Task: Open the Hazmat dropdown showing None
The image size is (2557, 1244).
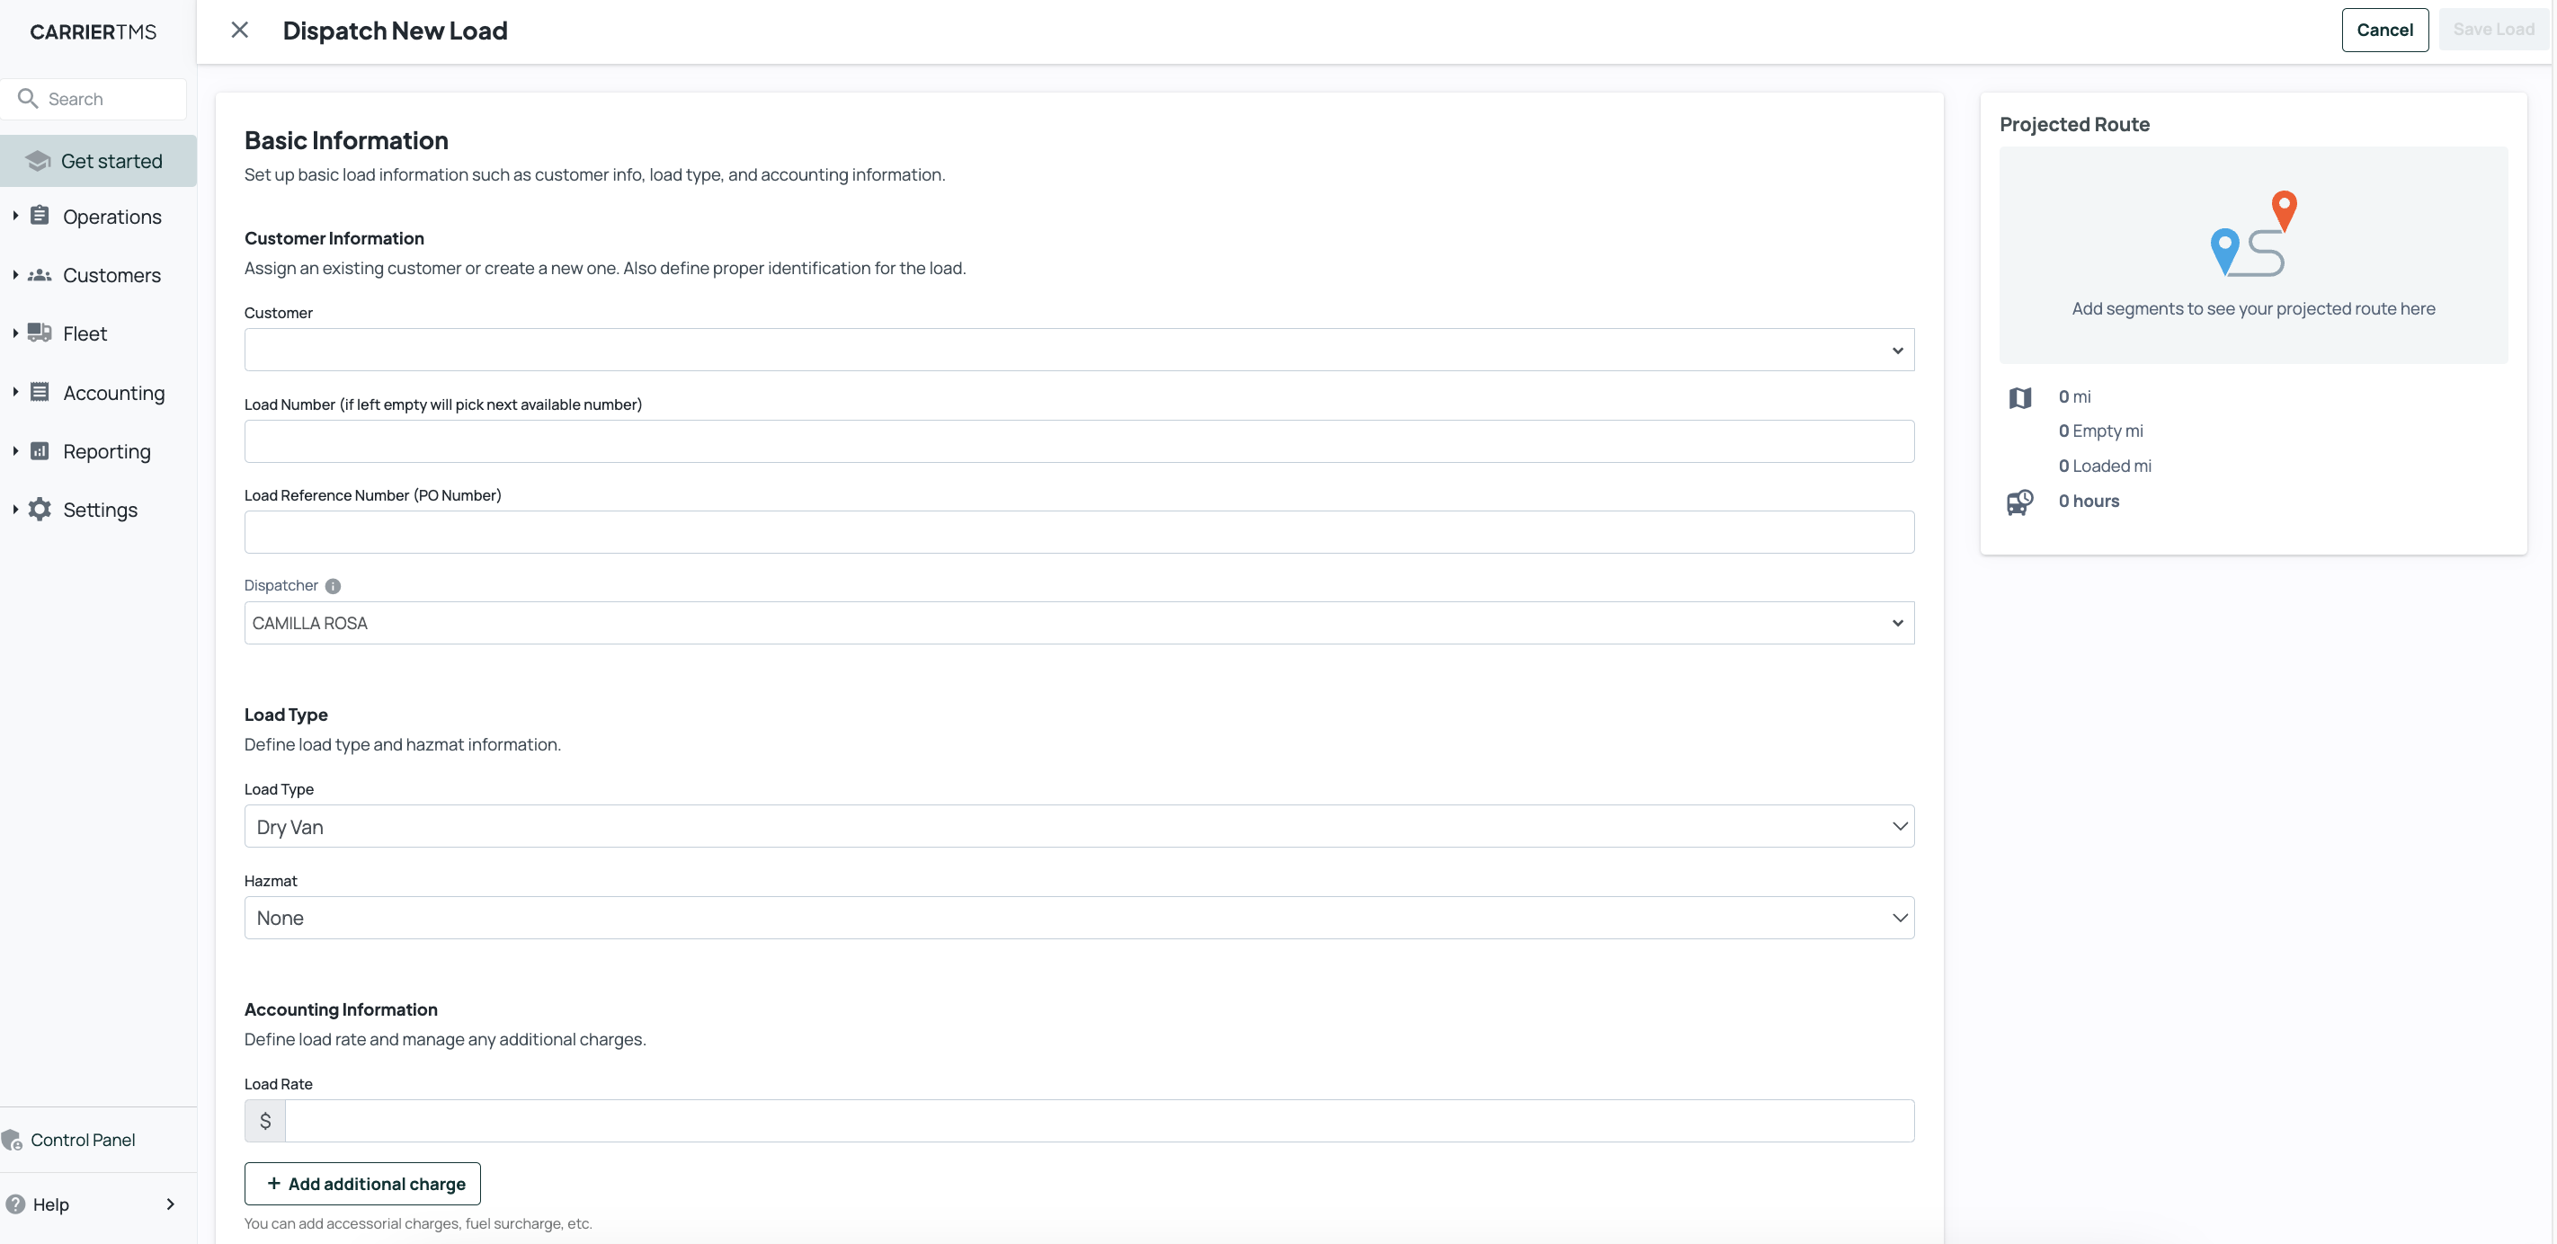Action: (x=1079, y=918)
